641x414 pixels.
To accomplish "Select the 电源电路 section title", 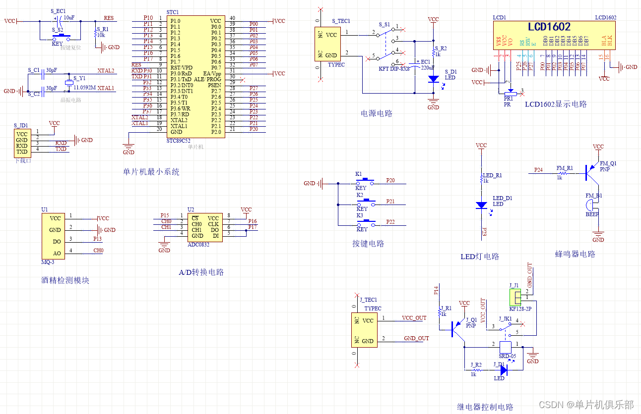I will tap(377, 113).
